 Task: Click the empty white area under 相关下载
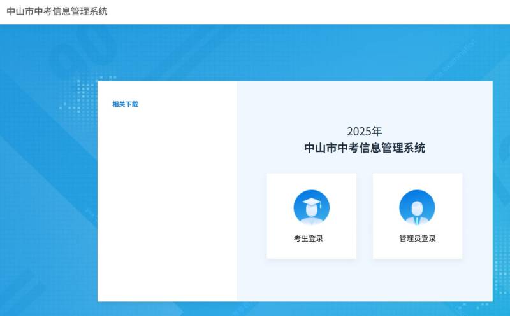(x=166, y=203)
